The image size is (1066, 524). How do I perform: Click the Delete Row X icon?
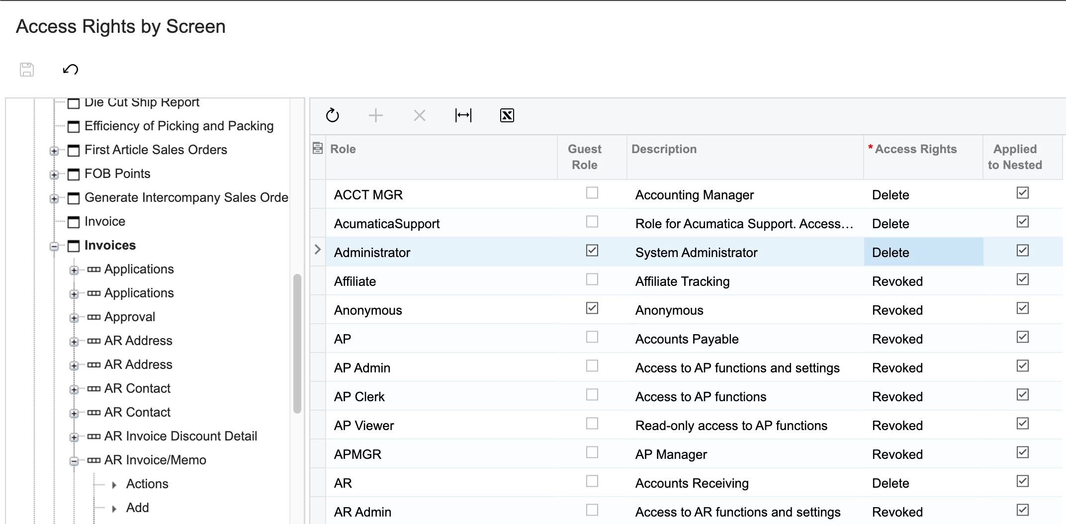pyautogui.click(x=419, y=116)
